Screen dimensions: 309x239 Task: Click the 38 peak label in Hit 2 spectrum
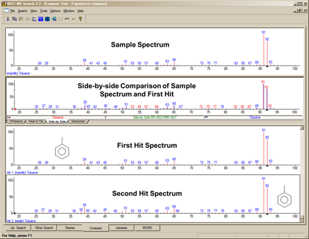point(81,210)
